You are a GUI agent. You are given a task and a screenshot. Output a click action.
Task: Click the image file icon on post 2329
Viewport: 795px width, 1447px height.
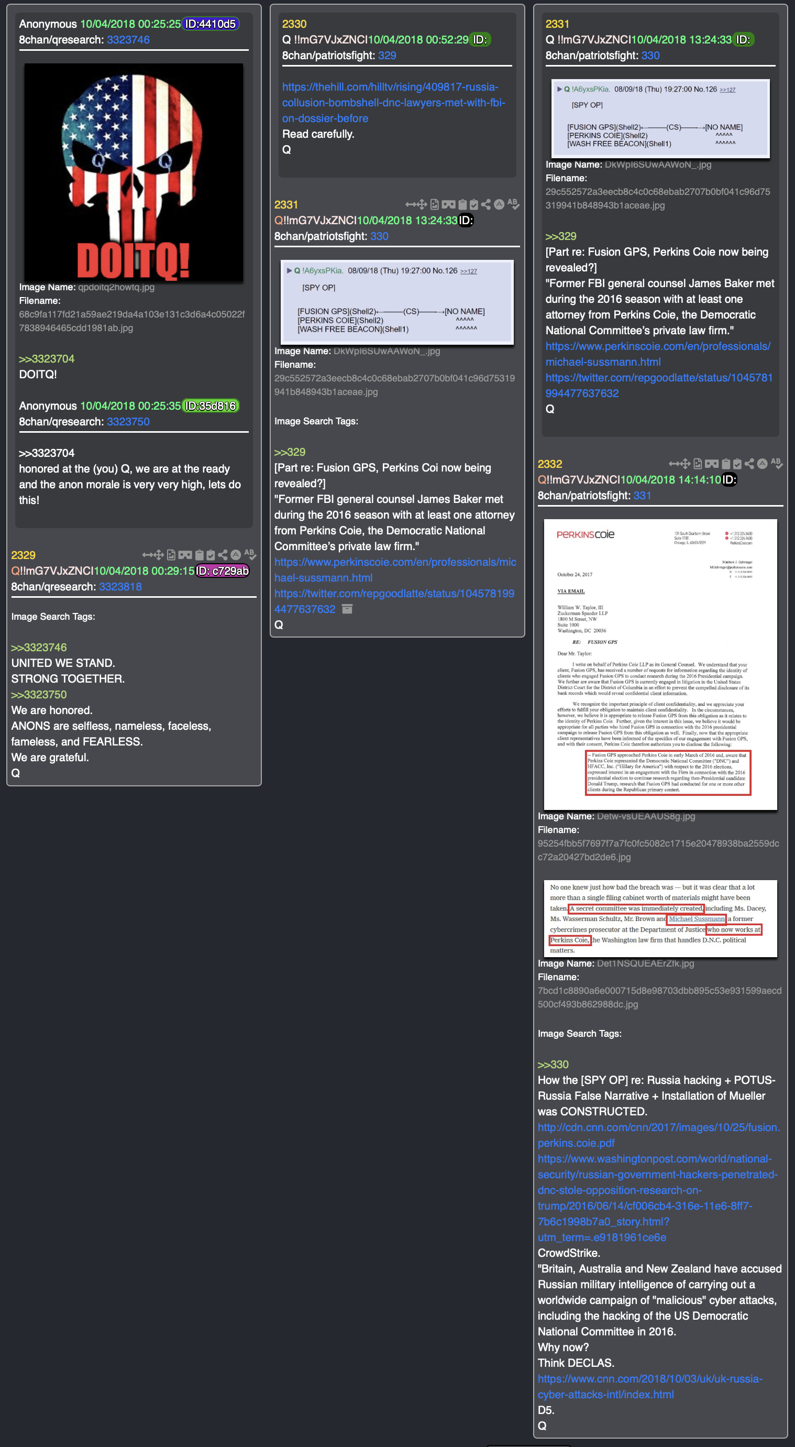tap(171, 555)
